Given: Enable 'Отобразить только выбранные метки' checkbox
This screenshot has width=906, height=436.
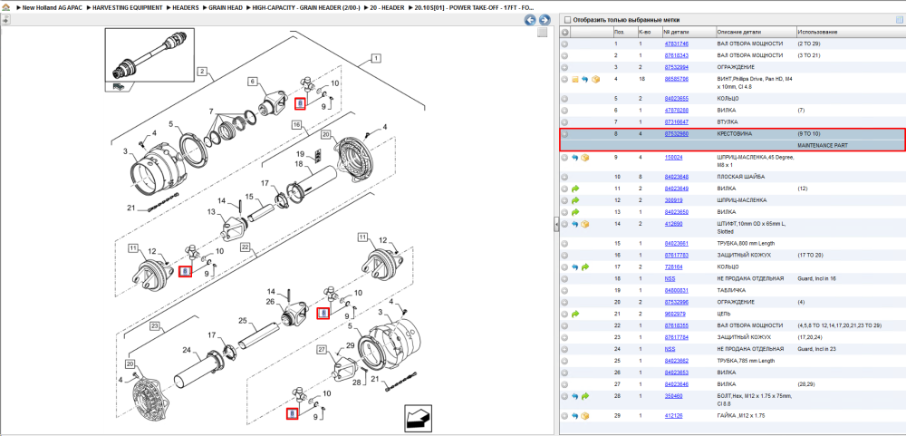Looking at the screenshot, I should tap(567, 20).
